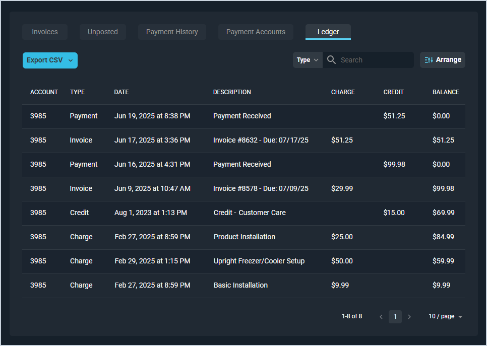Go to the previous page arrow

coord(381,317)
